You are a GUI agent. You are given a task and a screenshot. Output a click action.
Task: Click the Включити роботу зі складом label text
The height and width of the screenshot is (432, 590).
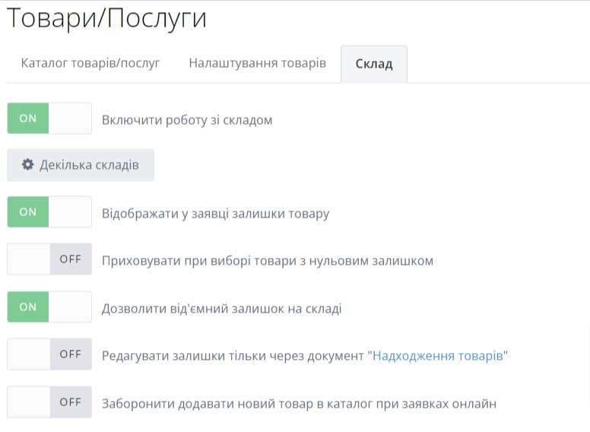pos(187,120)
